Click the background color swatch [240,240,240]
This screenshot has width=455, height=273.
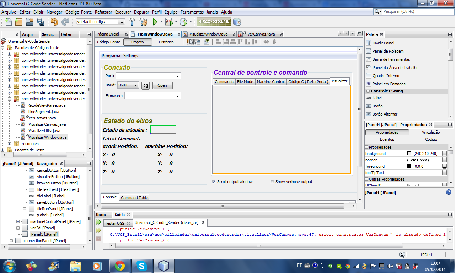(409, 154)
